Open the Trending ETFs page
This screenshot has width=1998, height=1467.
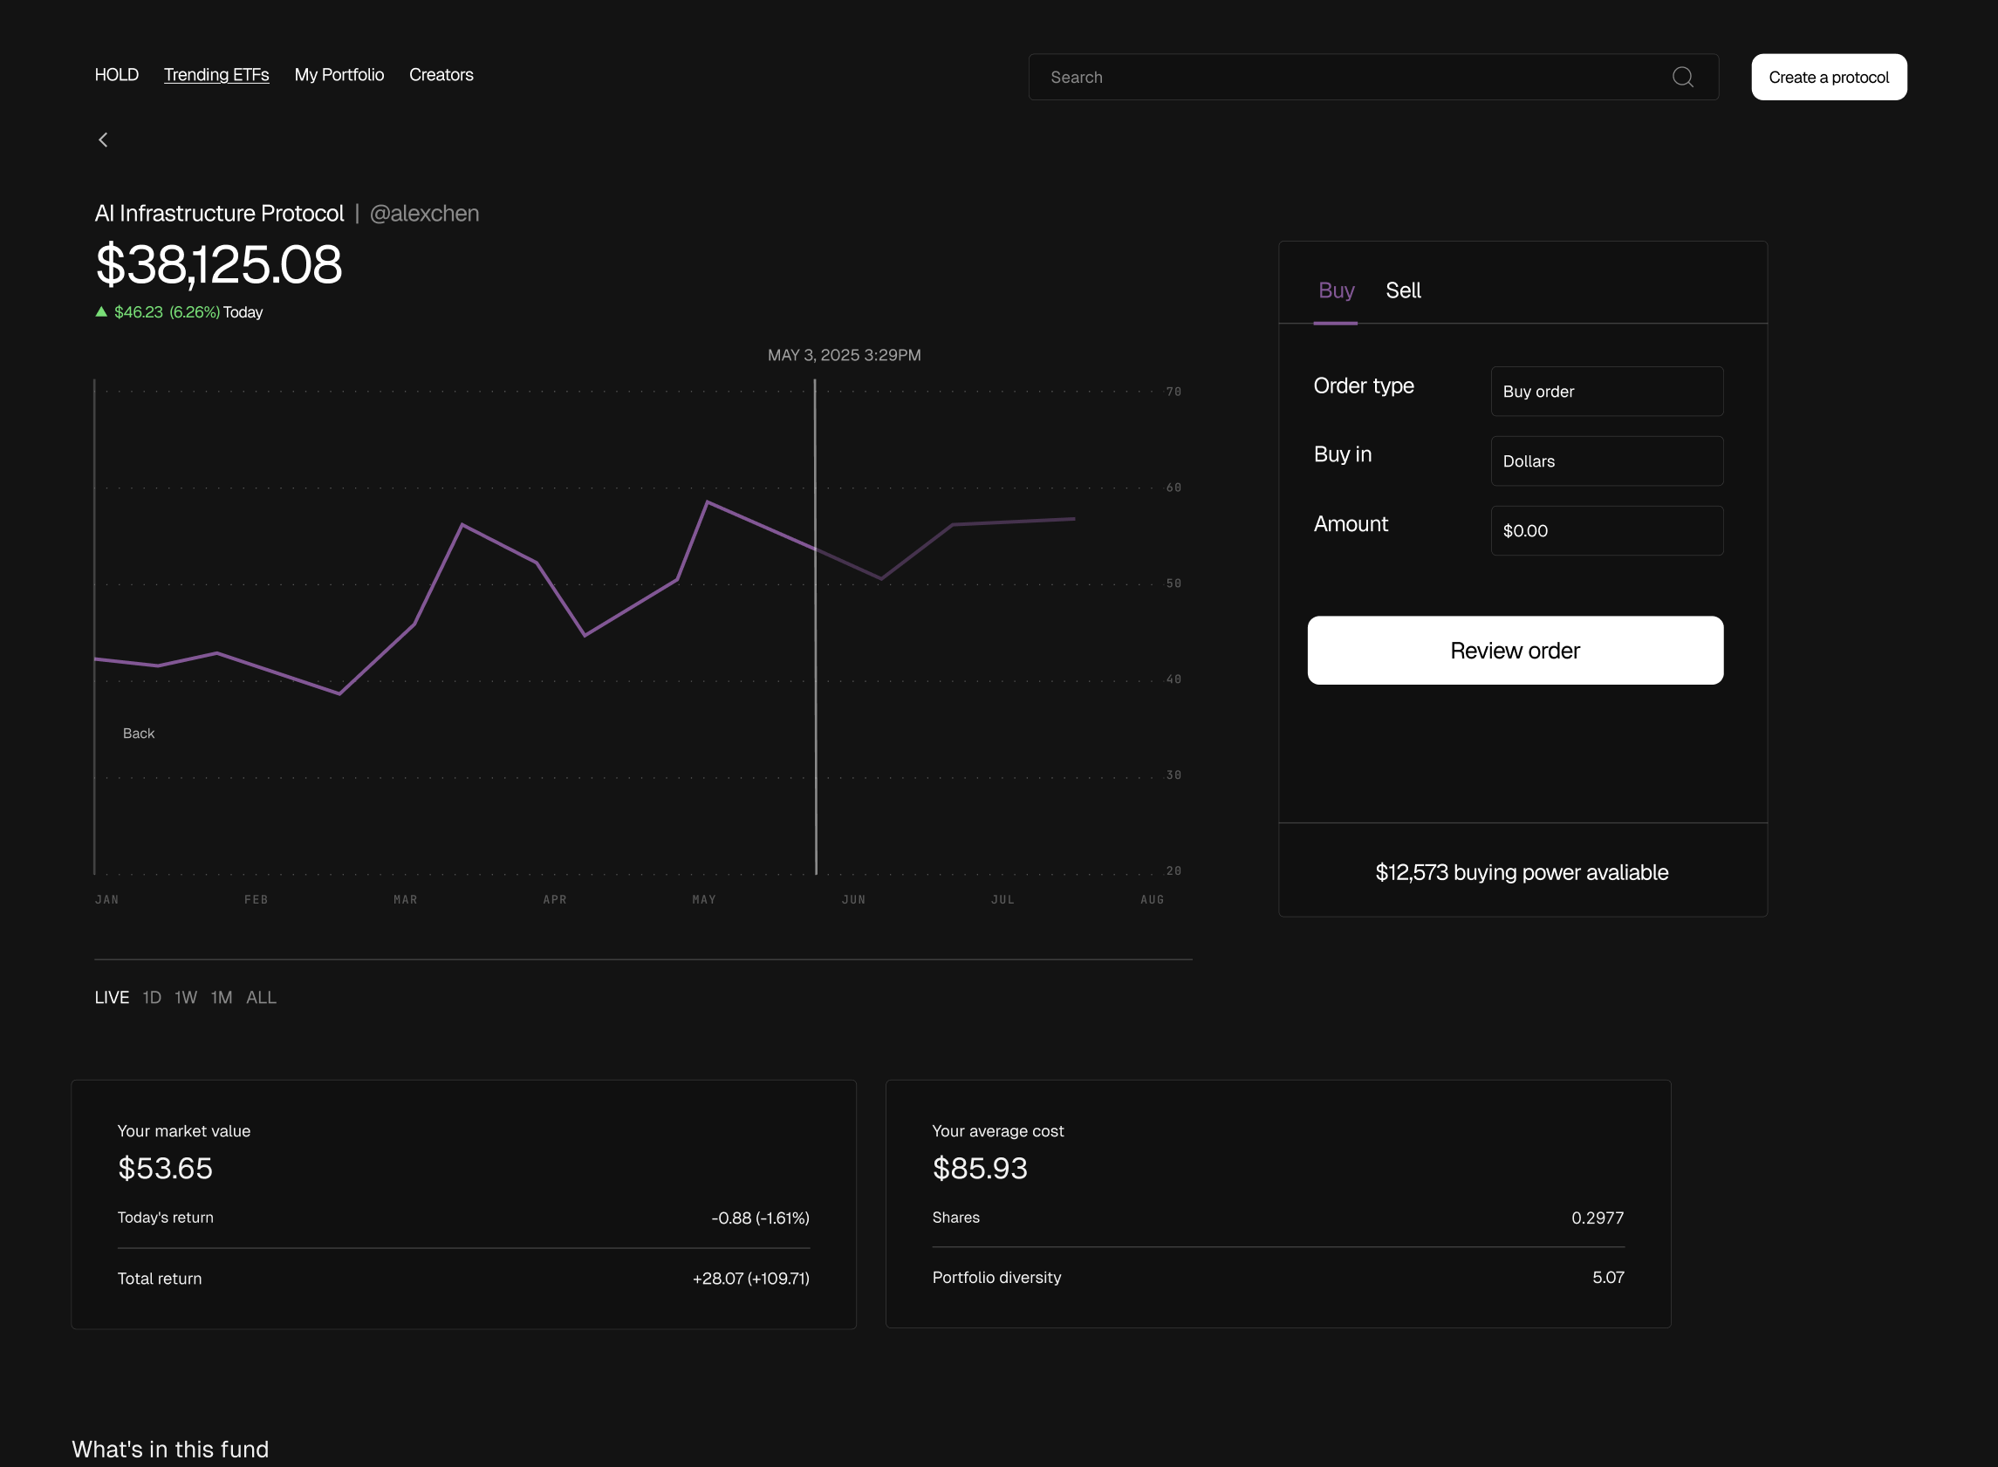[x=216, y=76]
